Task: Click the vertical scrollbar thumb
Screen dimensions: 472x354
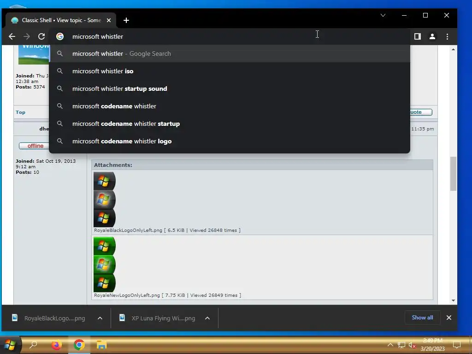Action: click(x=453, y=174)
